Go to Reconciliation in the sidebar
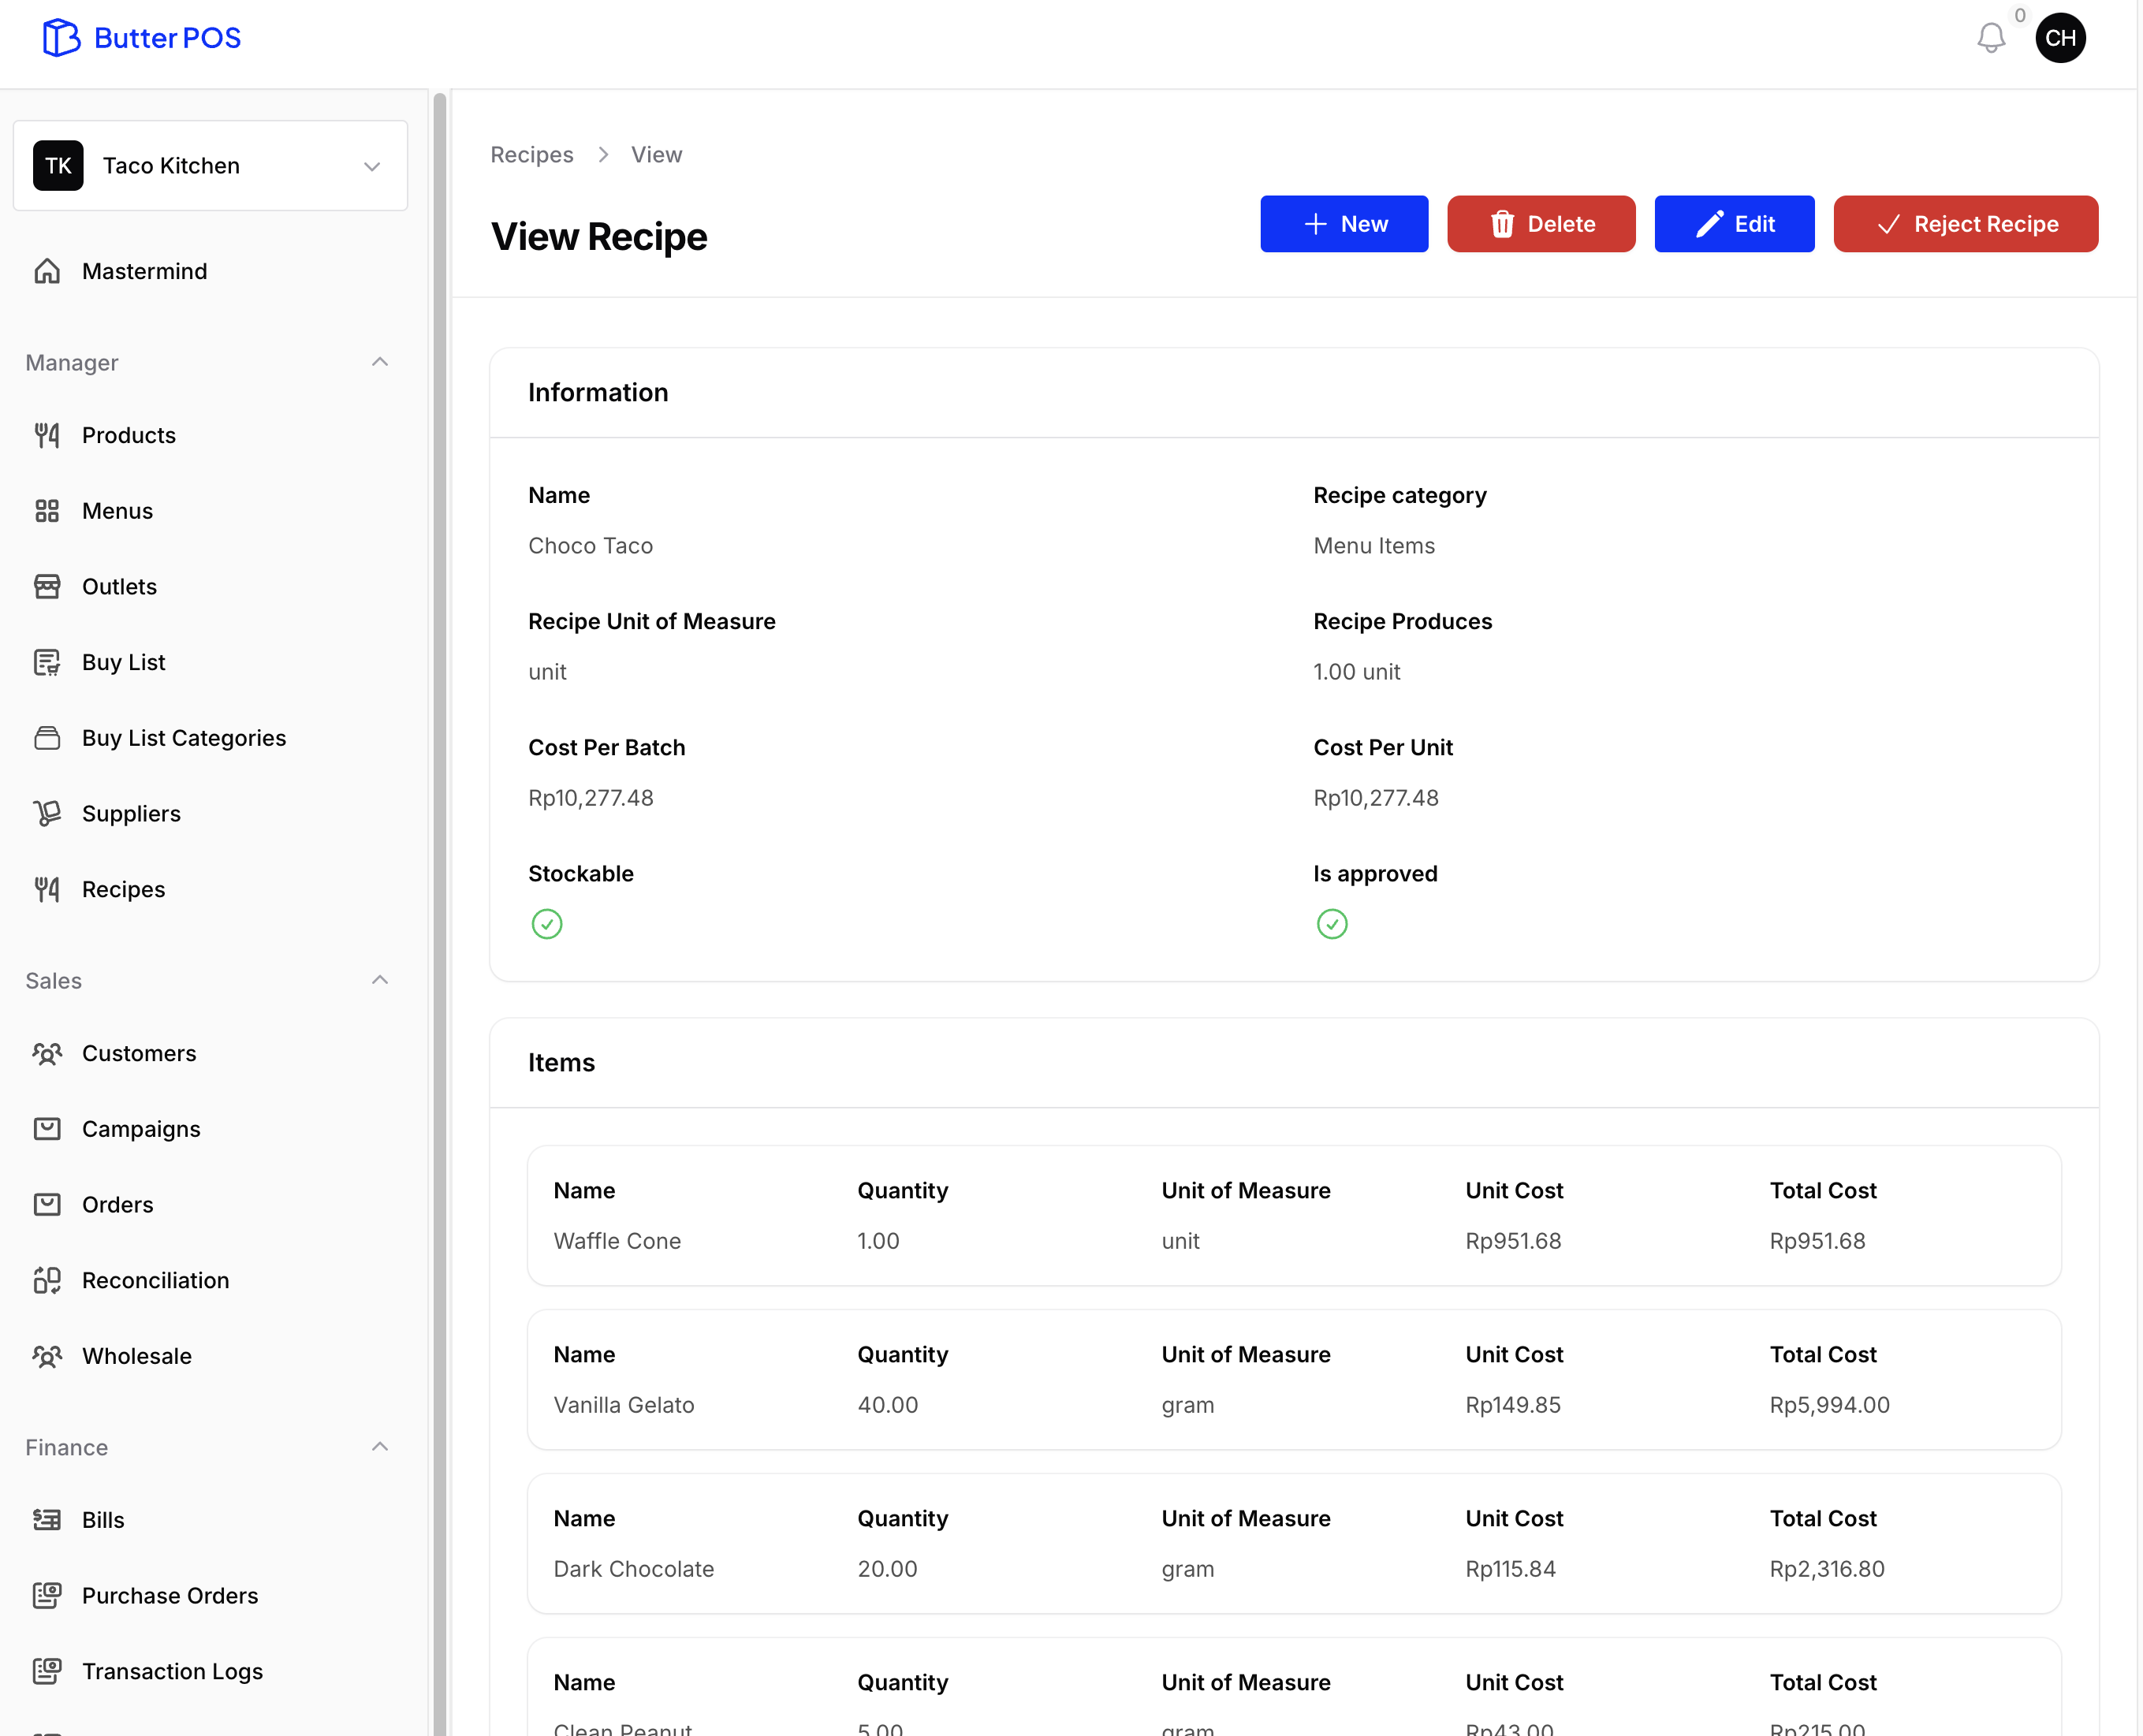The height and width of the screenshot is (1736, 2143). tap(155, 1280)
